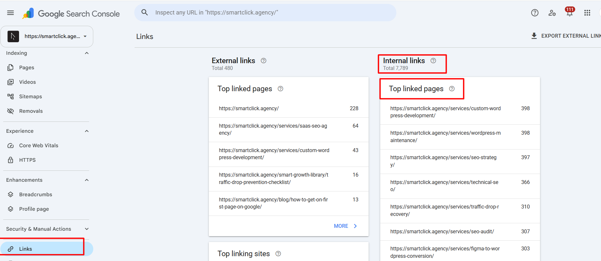Screen dimensions: 601x261
Task: Click the smartclick property site icon
Action: pyautogui.click(x=13, y=36)
